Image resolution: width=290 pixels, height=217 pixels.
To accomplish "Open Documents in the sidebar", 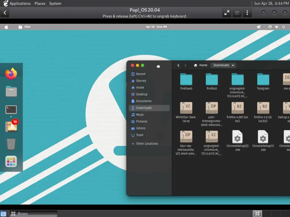I will point(149,101).
